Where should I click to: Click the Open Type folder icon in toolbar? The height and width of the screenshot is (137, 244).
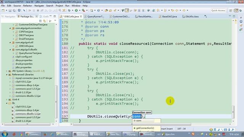click(106, 10)
